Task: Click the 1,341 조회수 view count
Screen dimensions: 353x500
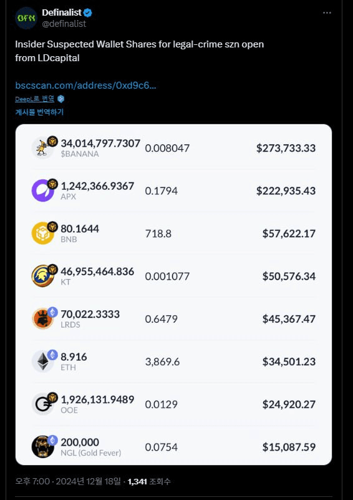Action: click(149, 481)
